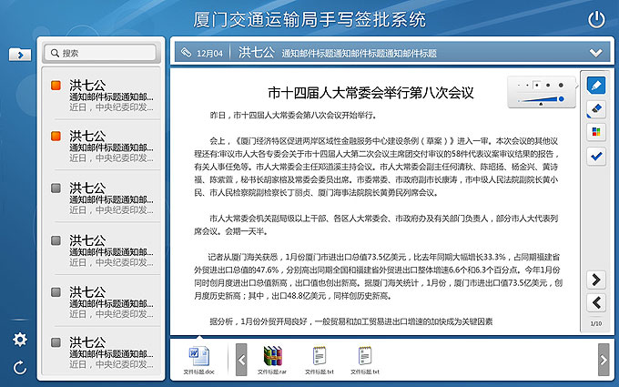Click the refresh icon at bottom left
The width and height of the screenshot is (619, 387).
pos(19,368)
